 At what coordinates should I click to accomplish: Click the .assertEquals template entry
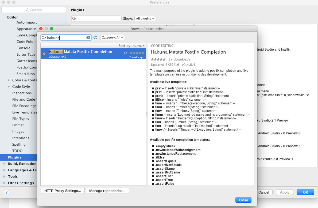[x=166, y=161]
